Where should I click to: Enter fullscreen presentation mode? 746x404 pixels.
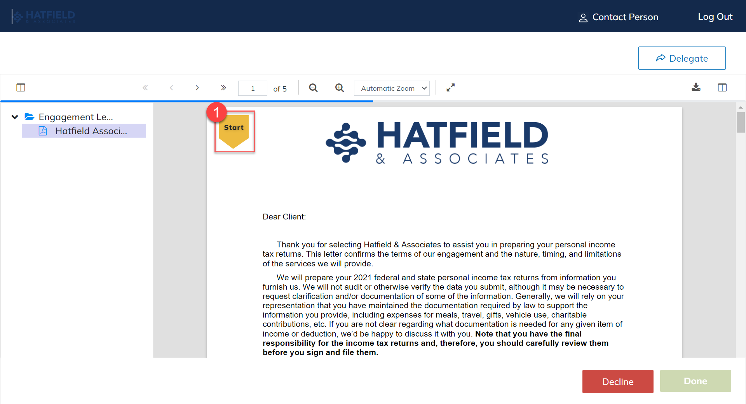(x=451, y=88)
